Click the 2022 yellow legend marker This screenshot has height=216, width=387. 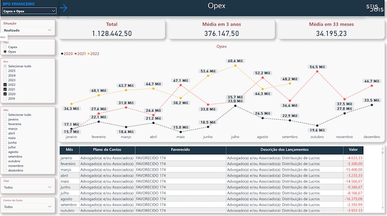click(x=88, y=54)
